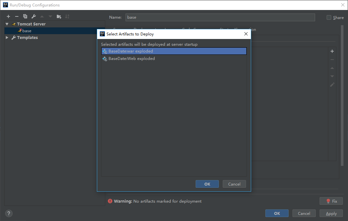Open edit templates wrench icon
This screenshot has width=348, height=221.
34,16
